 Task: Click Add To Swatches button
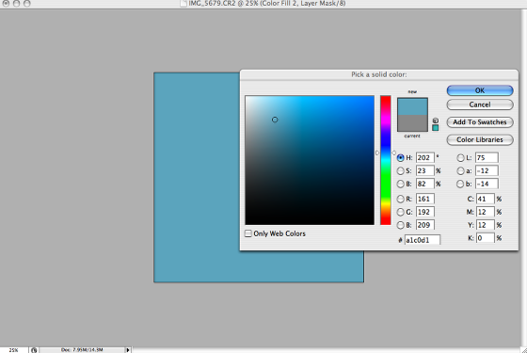tap(480, 122)
